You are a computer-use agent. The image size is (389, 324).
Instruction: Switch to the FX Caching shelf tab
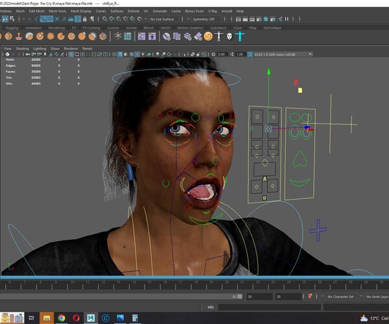91,28
